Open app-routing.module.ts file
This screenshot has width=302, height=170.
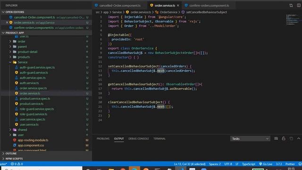pyautogui.click(x=33, y=140)
